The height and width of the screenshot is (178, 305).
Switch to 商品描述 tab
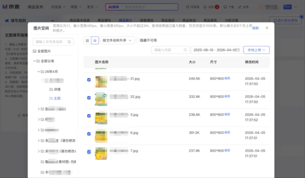pos(168,20)
